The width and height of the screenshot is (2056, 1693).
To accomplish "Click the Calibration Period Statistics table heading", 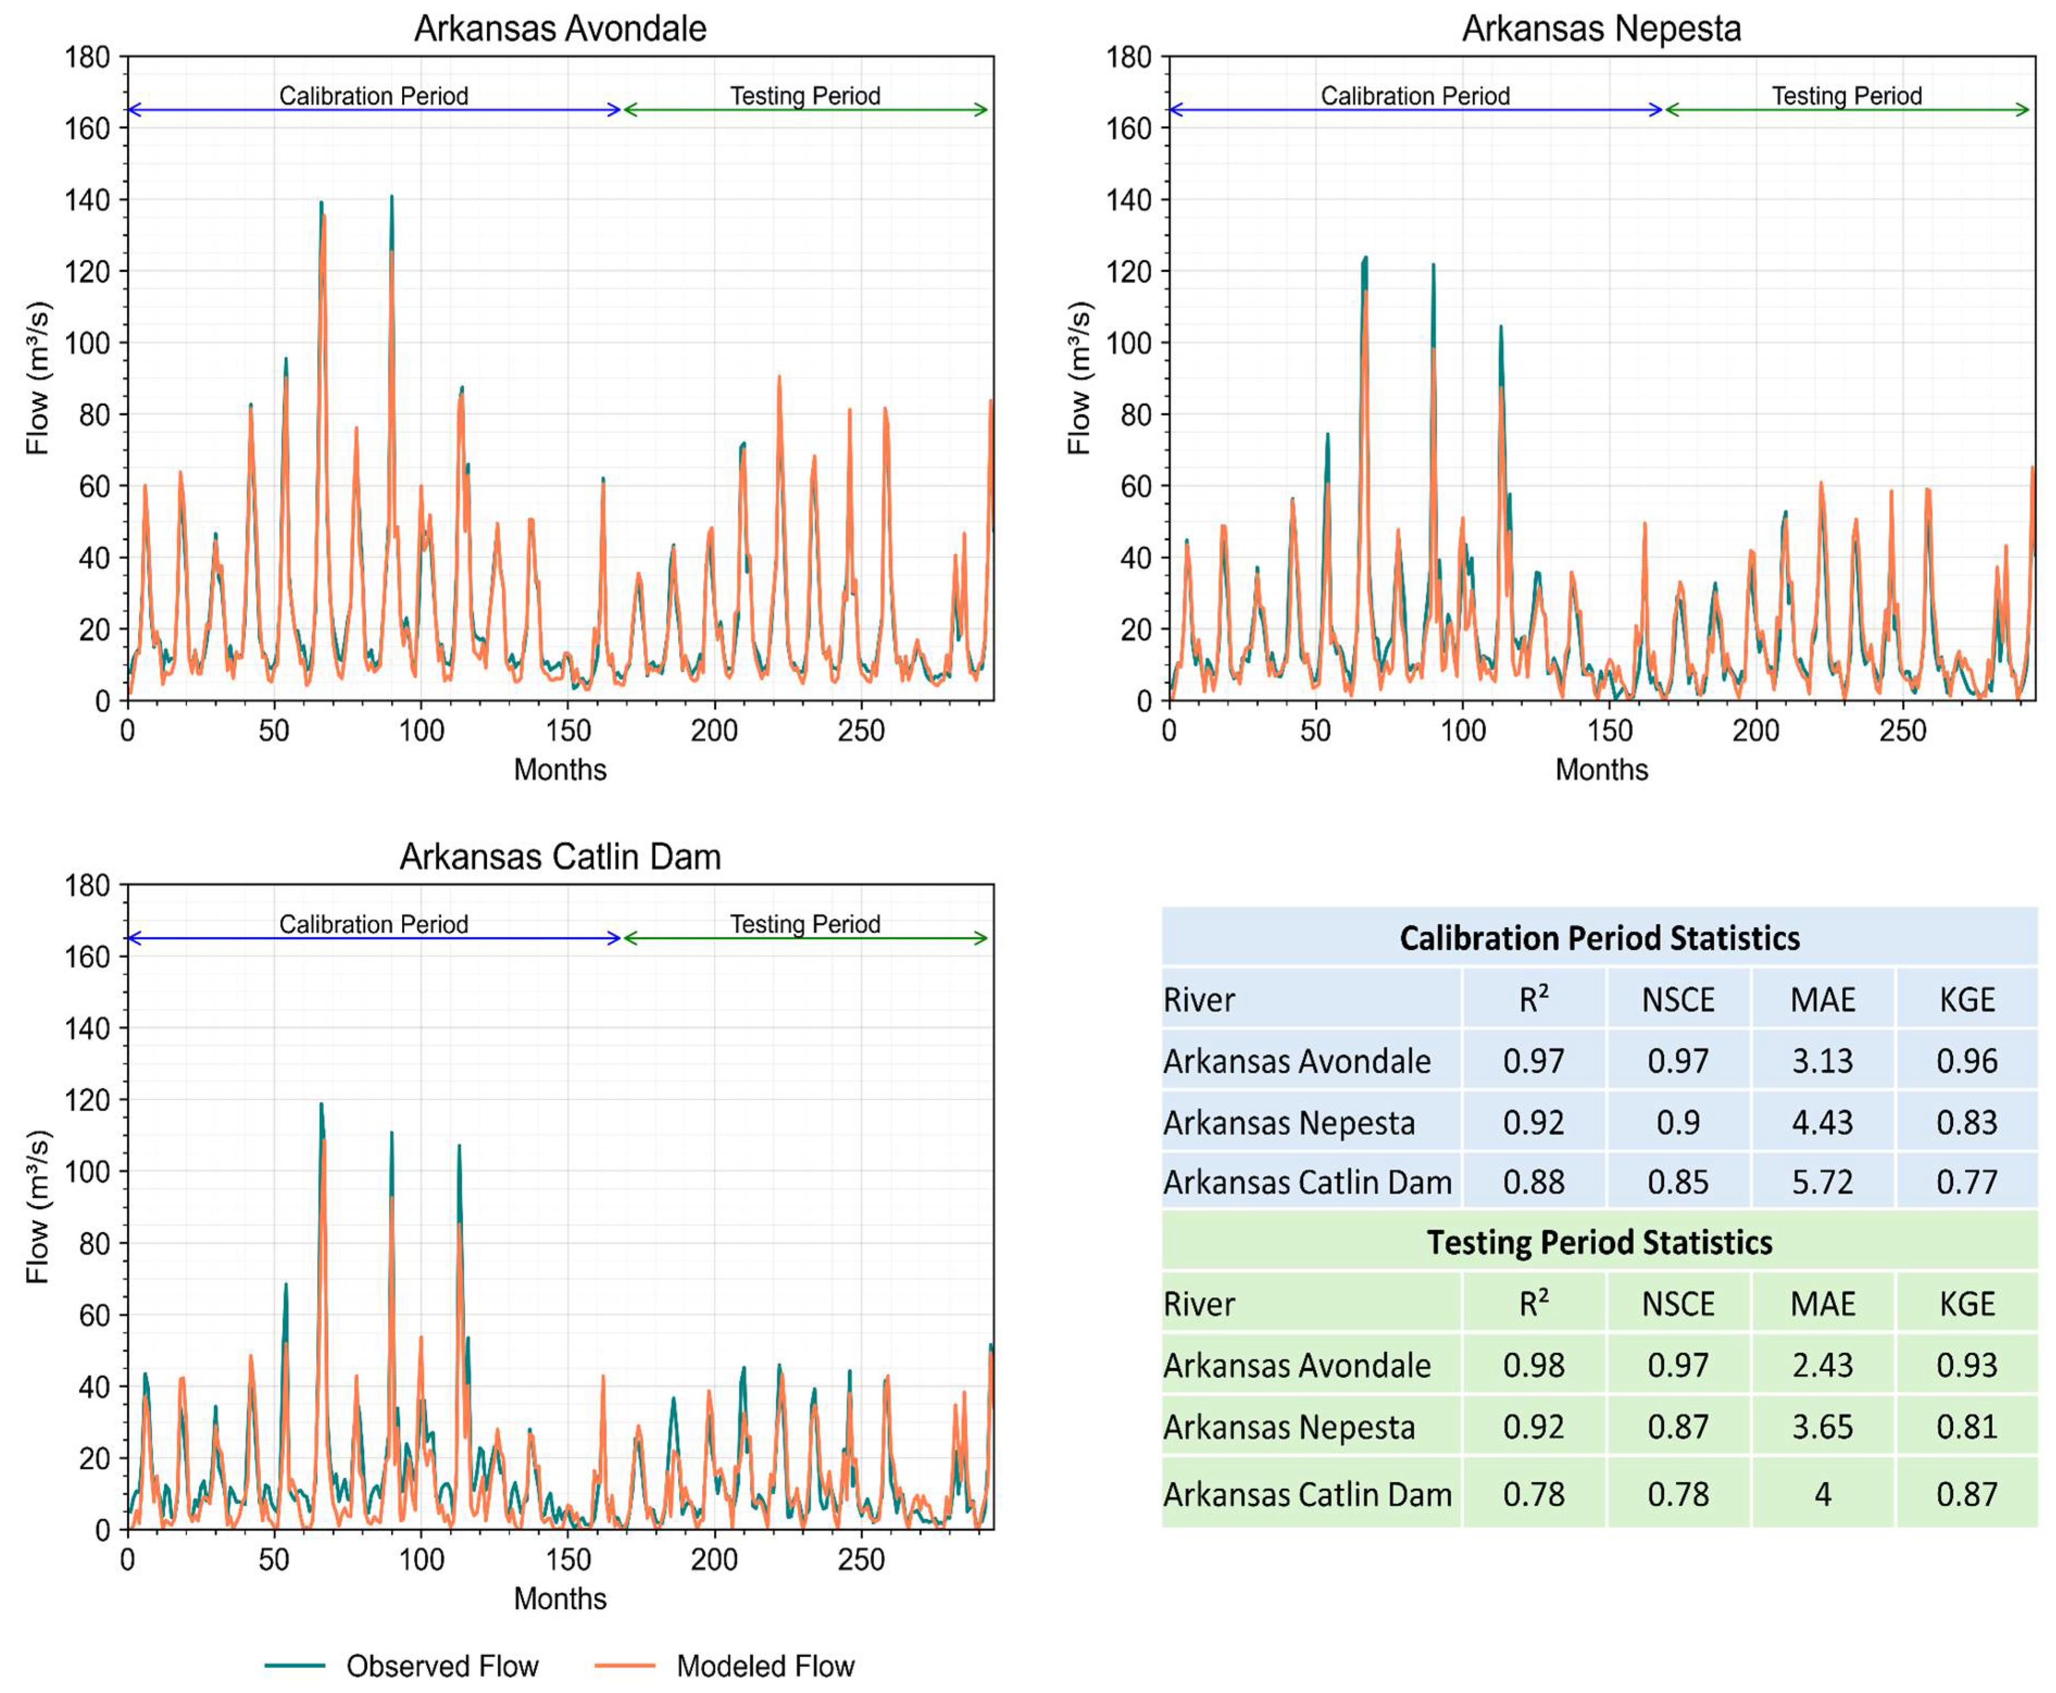I will click(x=1600, y=938).
